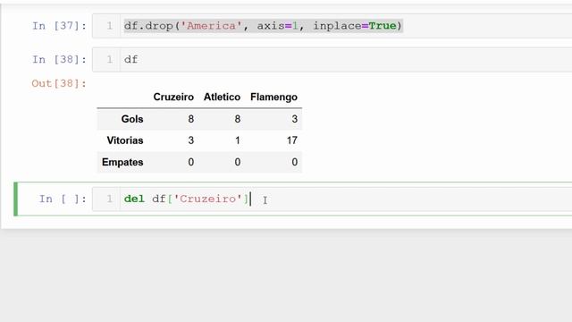Click into the del df['Cruzeiro'] cell
572x322 pixels.
point(332,199)
